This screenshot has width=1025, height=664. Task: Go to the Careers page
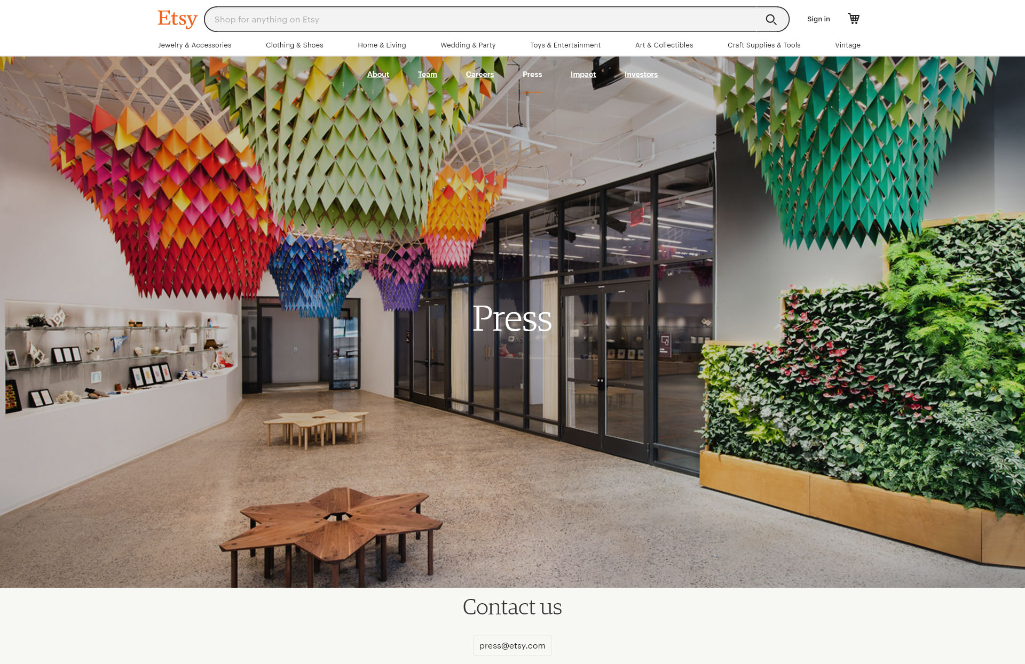tap(480, 75)
